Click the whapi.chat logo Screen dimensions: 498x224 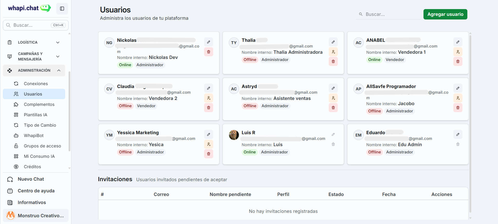click(x=29, y=8)
